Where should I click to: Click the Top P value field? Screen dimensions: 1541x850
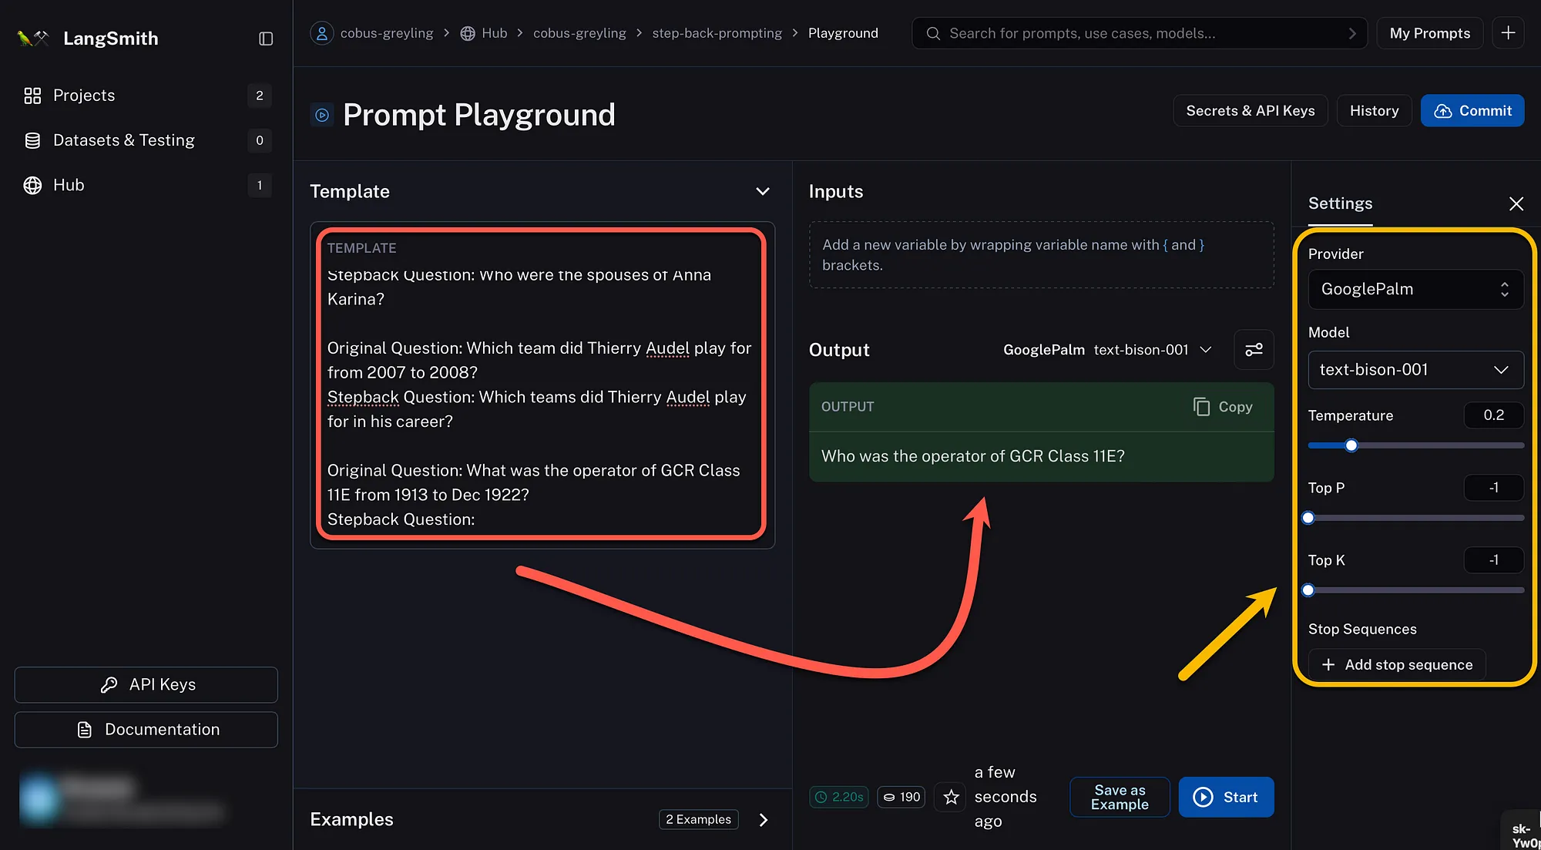[x=1493, y=488]
